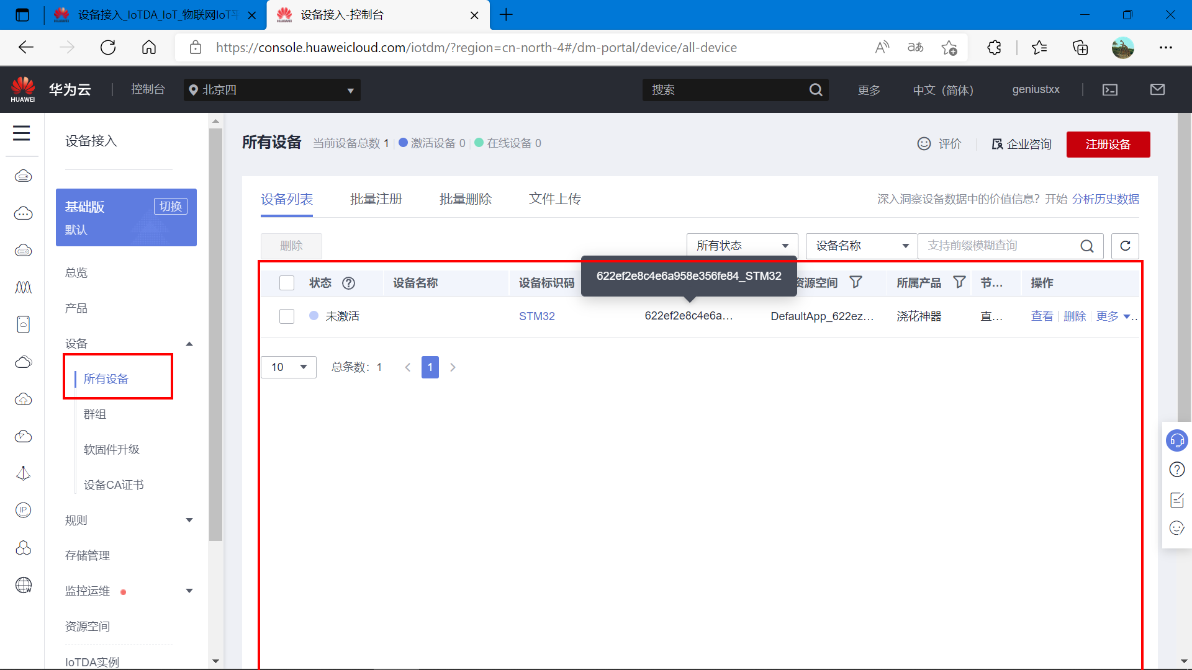Add this page to favorites star icon
Image resolution: width=1192 pixels, height=670 pixels.
coord(949,48)
